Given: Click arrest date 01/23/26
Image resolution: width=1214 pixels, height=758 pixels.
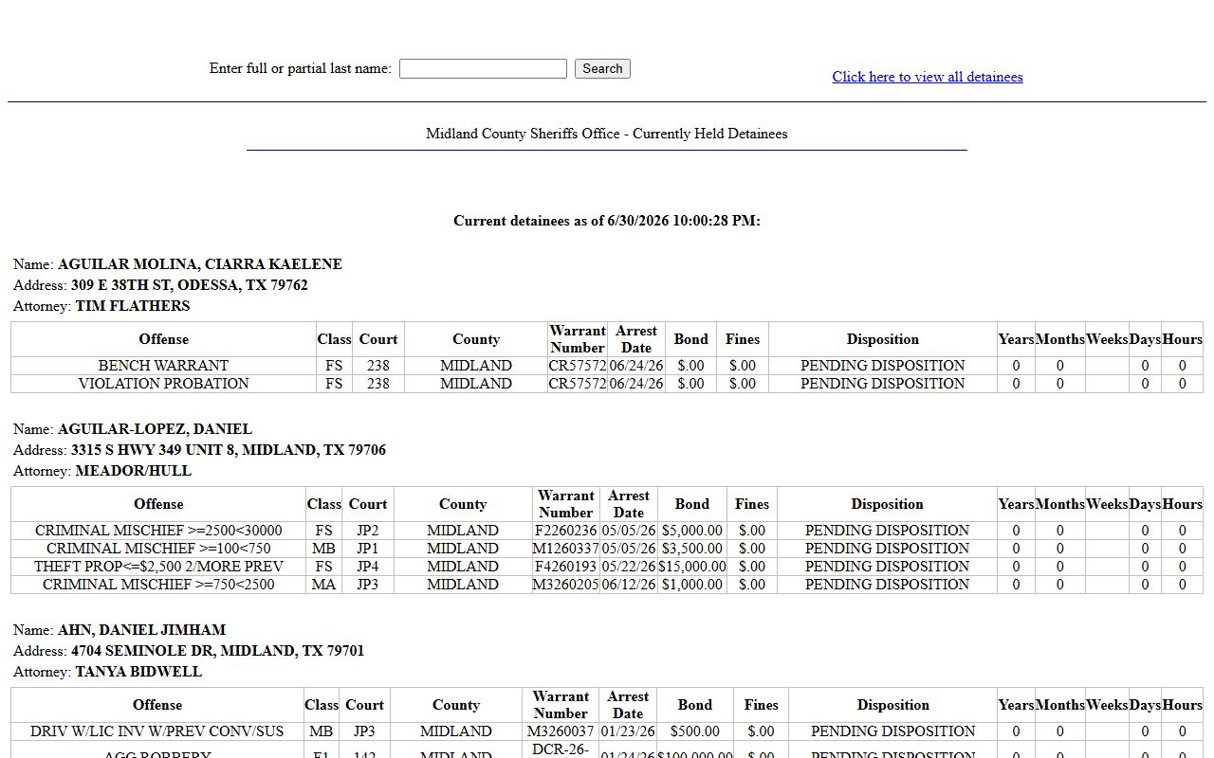Looking at the screenshot, I should pyautogui.click(x=628, y=731).
